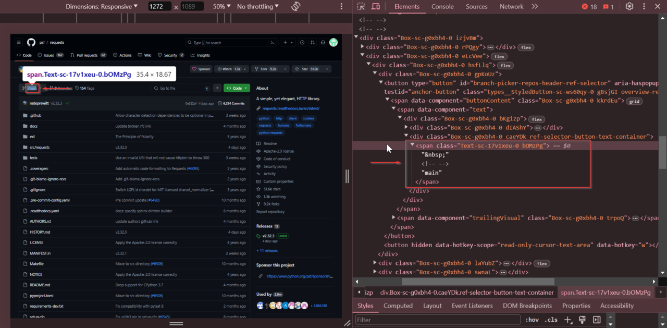The width and height of the screenshot is (667, 328).
Task: Open the README.md file link
Action: (40, 285)
